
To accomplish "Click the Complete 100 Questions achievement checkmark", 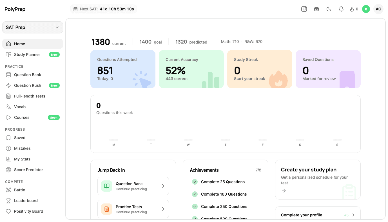I will tap(195, 194).
